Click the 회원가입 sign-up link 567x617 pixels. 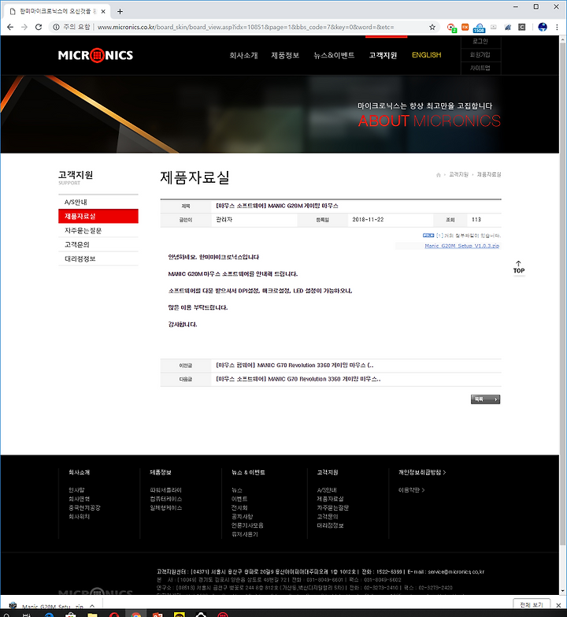[480, 54]
